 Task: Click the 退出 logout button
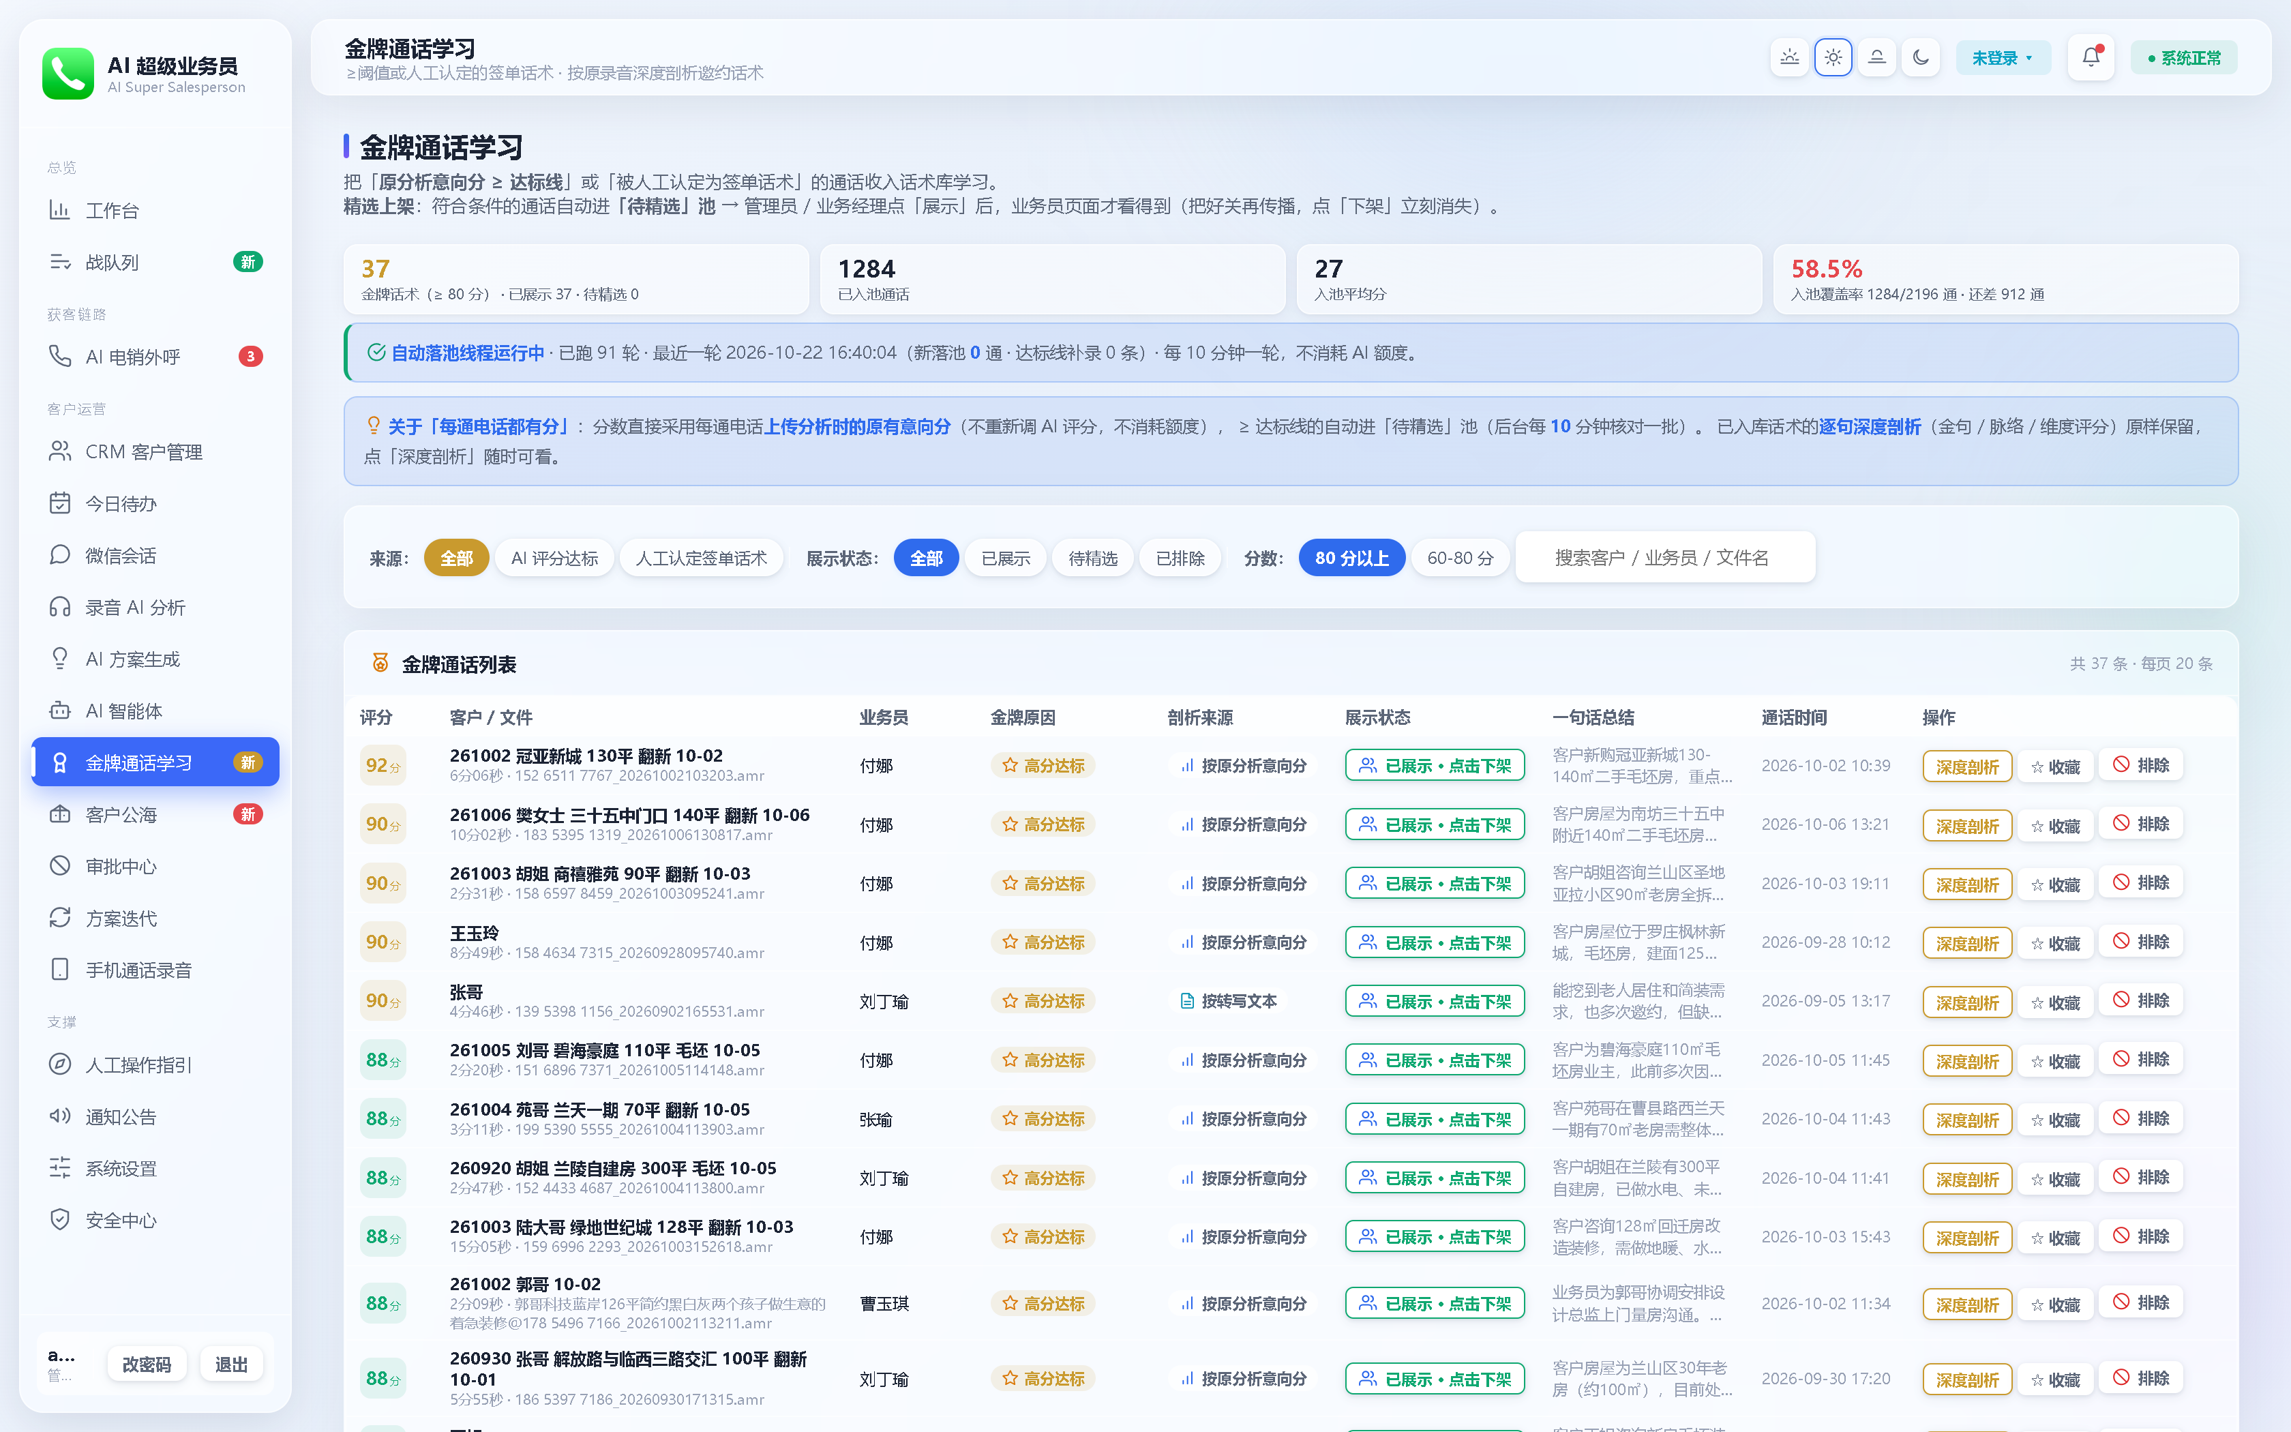pos(231,1364)
